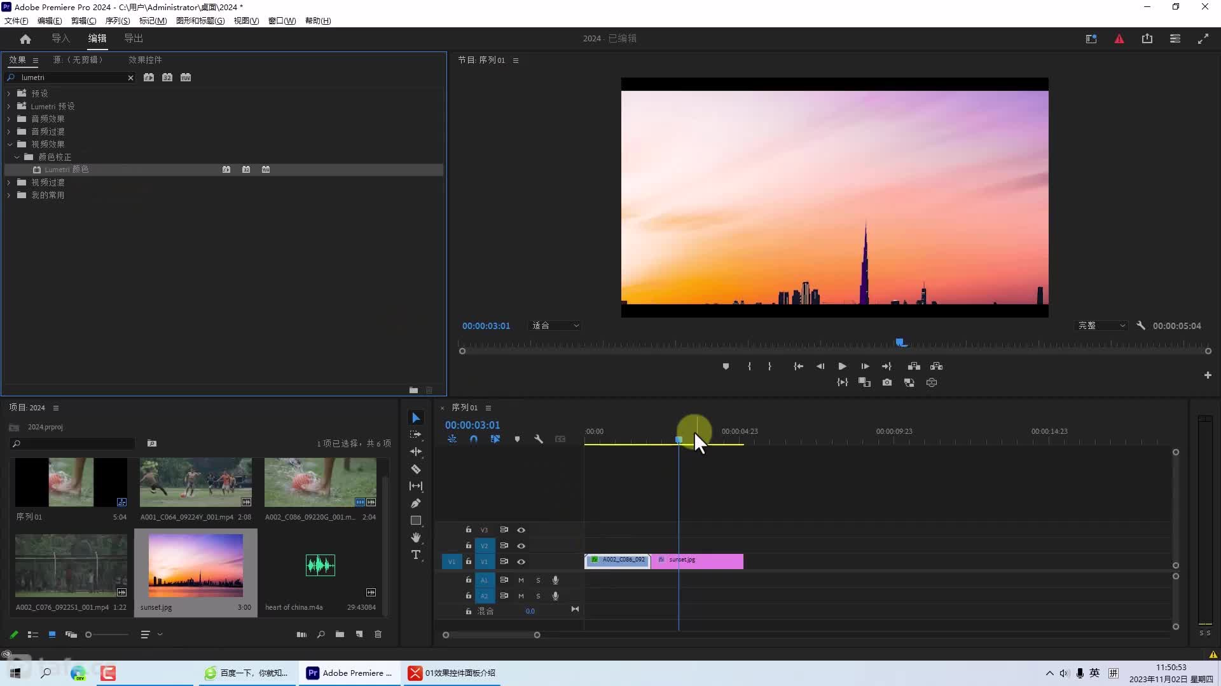The width and height of the screenshot is (1221, 686).
Task: Toggle full screen video icon in header
Action: pyautogui.click(x=1203, y=39)
